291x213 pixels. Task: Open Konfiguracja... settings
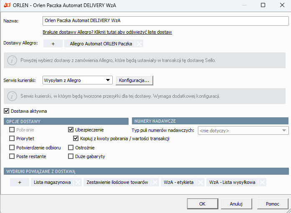click(x=134, y=80)
